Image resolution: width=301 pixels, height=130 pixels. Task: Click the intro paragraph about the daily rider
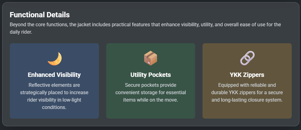click(x=145, y=28)
